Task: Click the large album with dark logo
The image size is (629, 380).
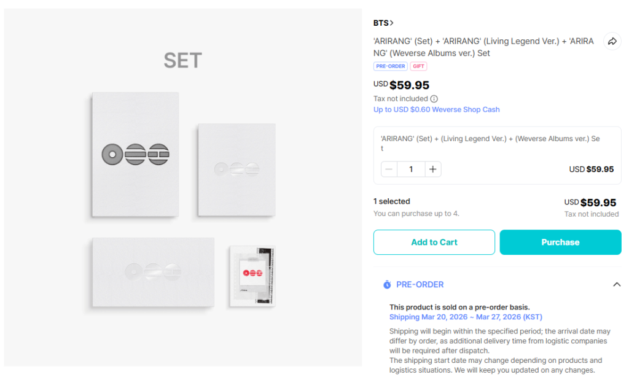Action: click(135, 154)
